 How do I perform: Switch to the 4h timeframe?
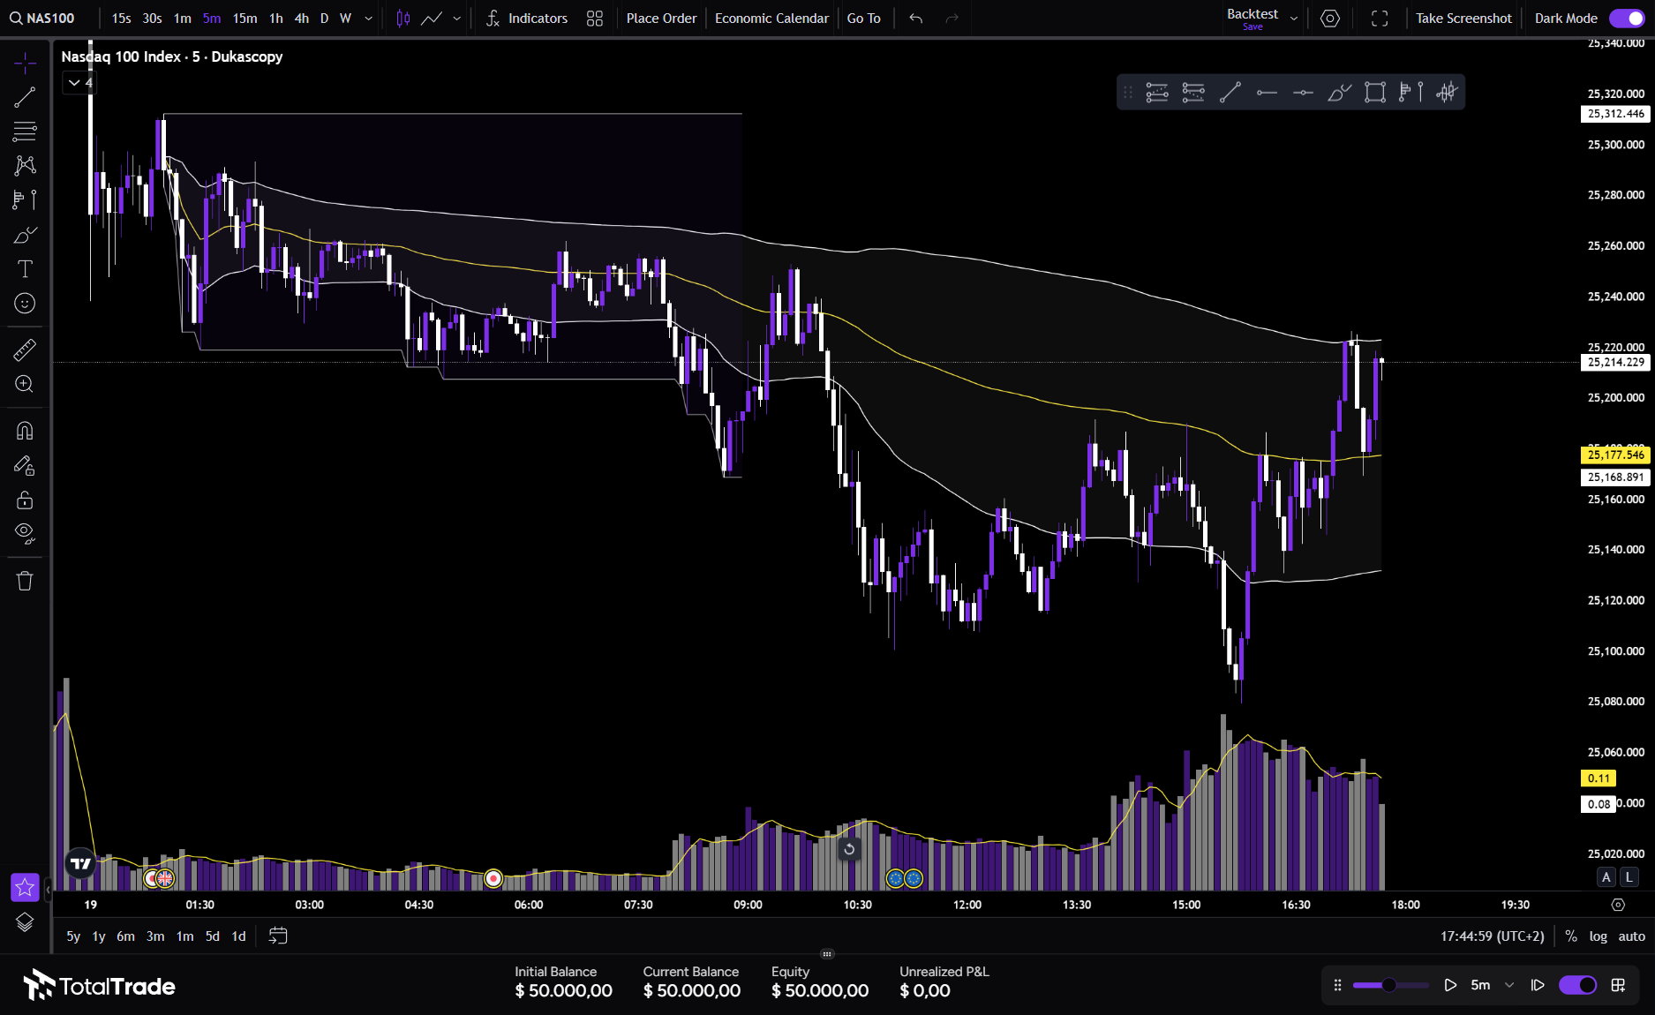coord(302,18)
